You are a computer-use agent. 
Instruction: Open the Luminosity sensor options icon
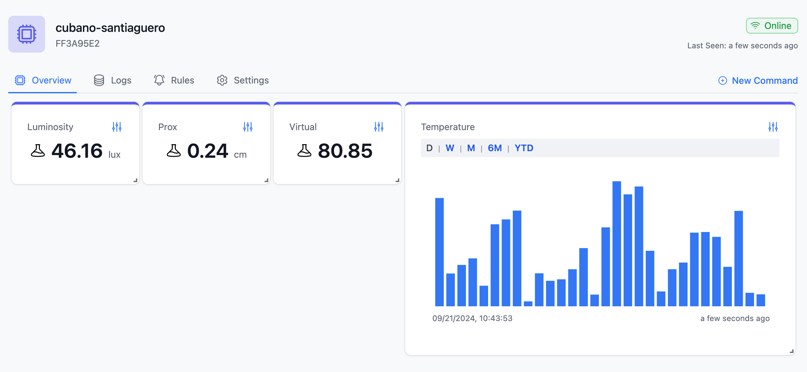click(117, 127)
